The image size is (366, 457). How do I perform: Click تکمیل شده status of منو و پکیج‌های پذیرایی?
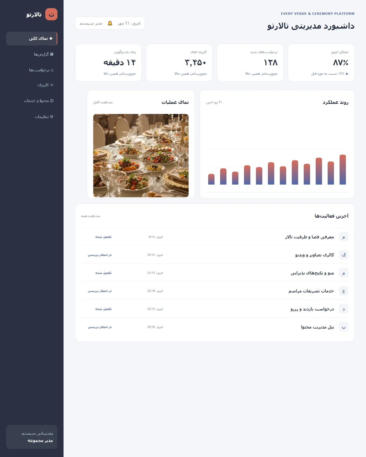(x=103, y=273)
